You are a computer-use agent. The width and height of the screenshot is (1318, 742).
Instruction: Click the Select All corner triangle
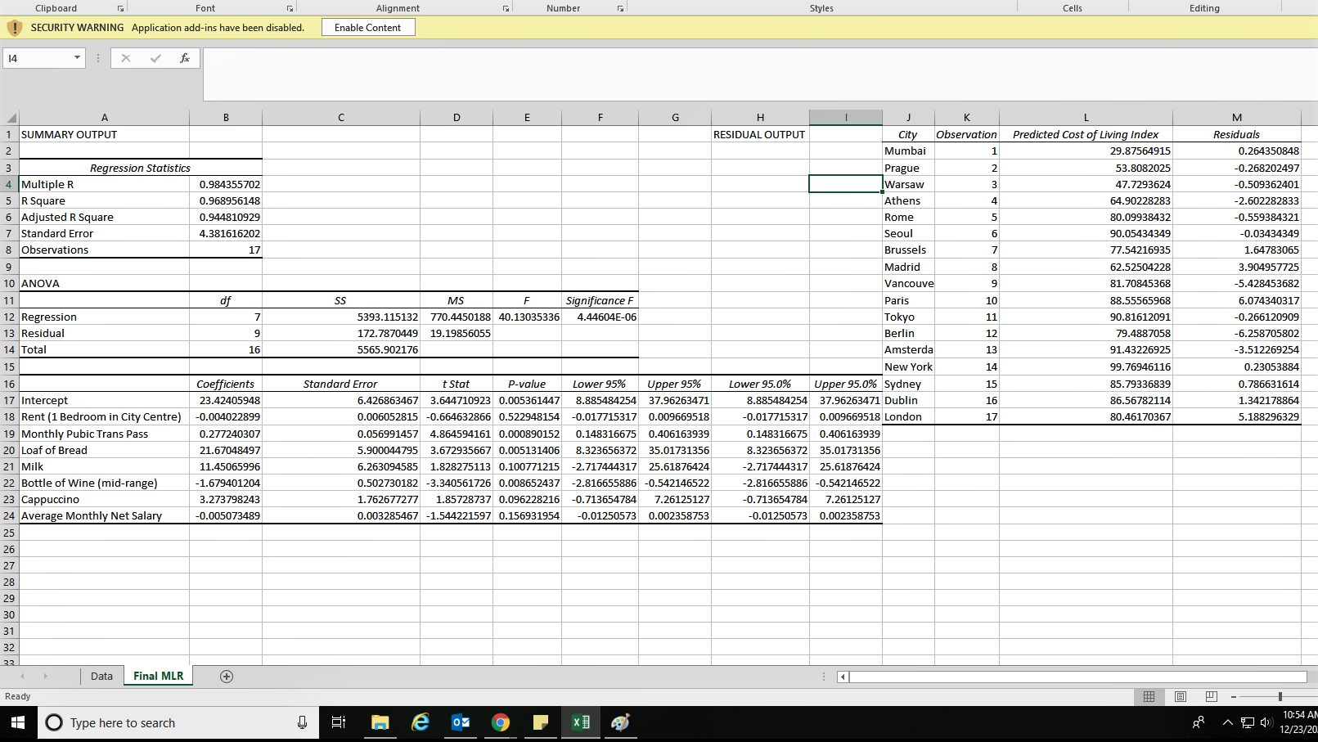click(11, 118)
